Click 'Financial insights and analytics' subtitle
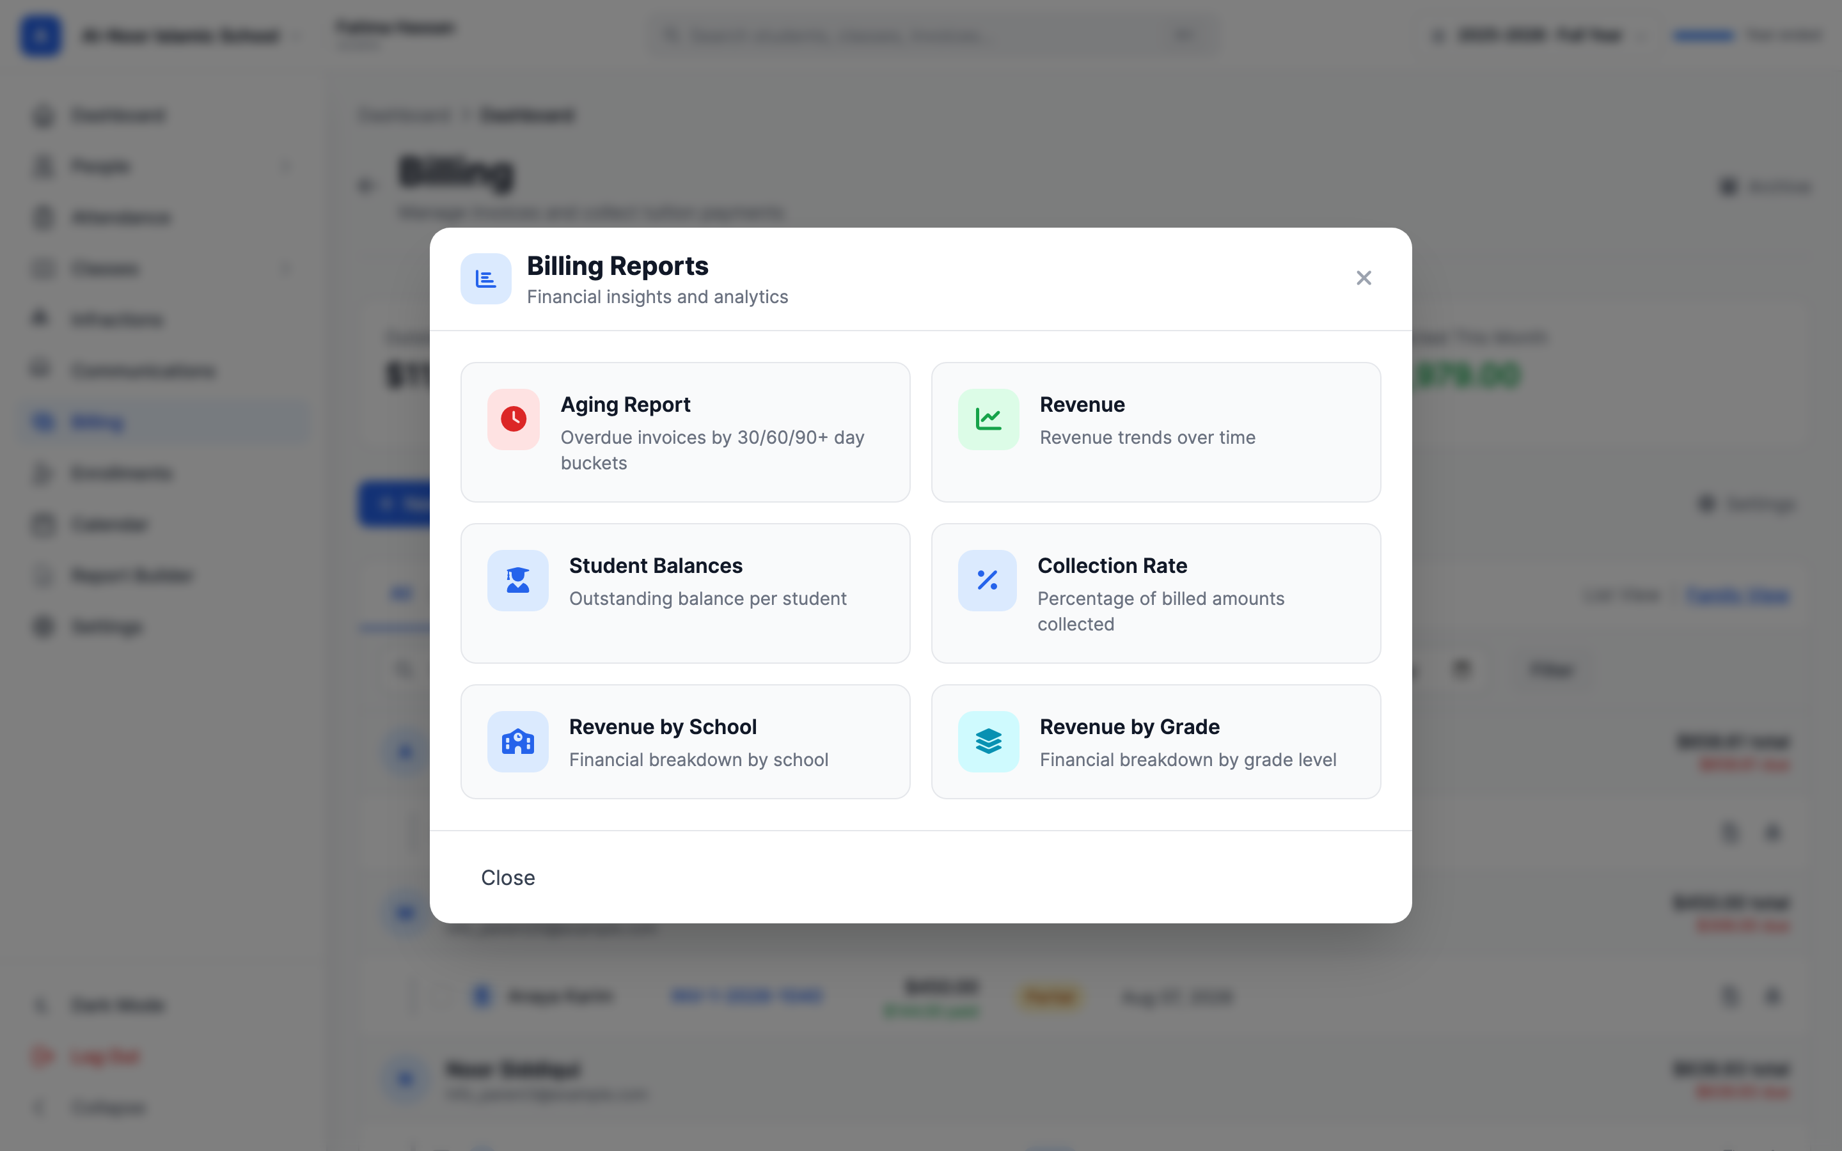This screenshot has height=1151, width=1842. [x=657, y=297]
